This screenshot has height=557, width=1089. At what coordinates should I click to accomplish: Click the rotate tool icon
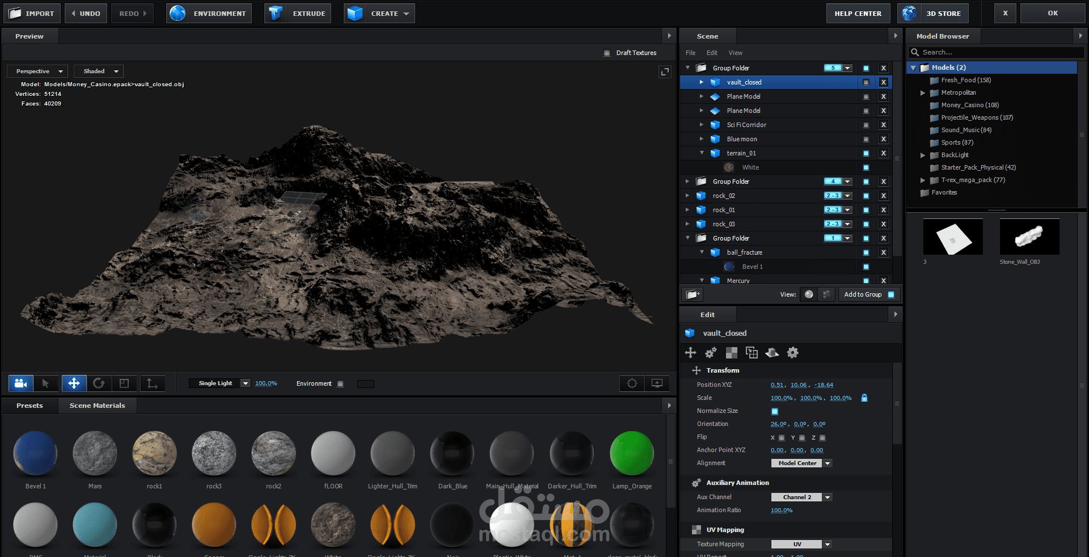(x=99, y=383)
